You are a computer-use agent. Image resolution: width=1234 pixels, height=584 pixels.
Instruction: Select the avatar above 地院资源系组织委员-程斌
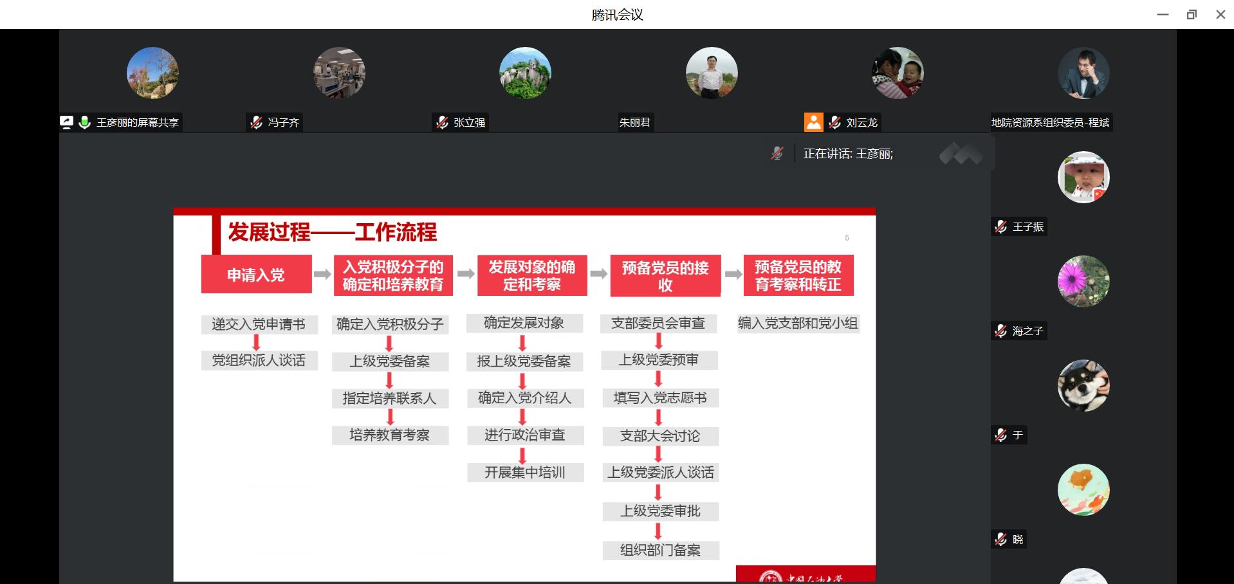tap(1083, 73)
